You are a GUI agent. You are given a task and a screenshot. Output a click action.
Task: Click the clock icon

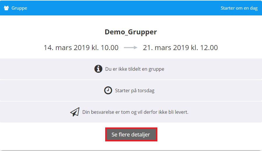pos(108,90)
